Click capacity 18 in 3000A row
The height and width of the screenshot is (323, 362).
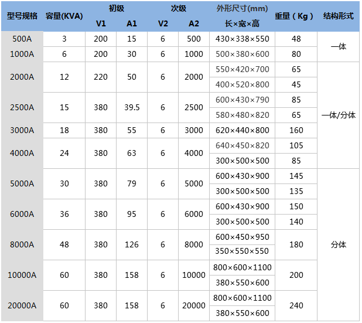[64, 130]
